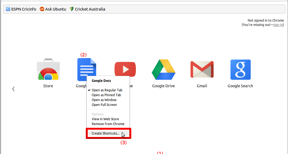
Task: Click Create Shortcuts... menu entry
Action: [108, 133]
